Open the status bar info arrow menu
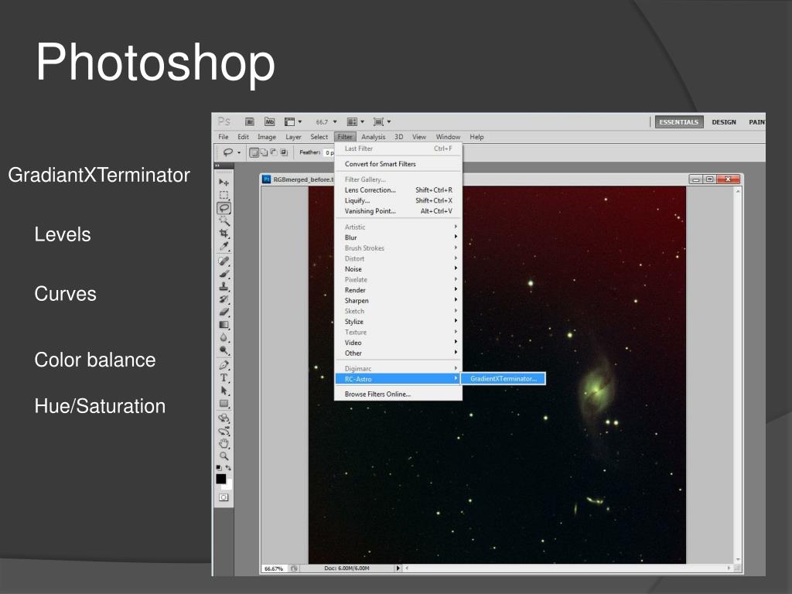Viewport: 792px width, 594px height. pos(398,568)
